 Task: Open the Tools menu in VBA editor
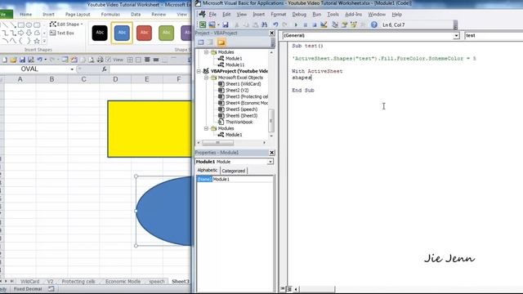click(x=333, y=15)
